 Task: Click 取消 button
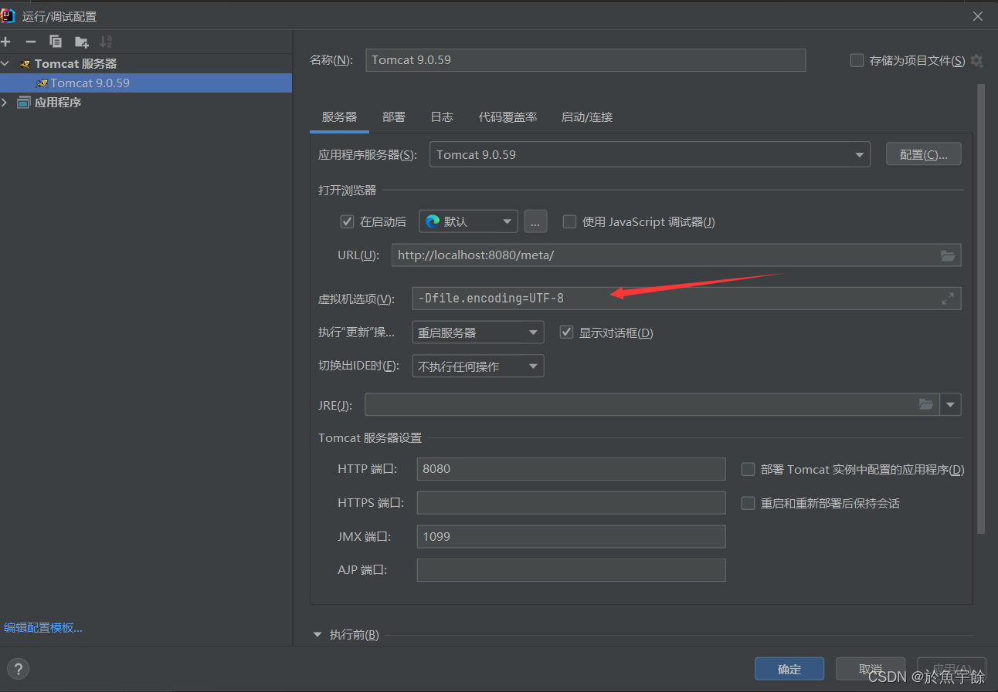click(870, 669)
